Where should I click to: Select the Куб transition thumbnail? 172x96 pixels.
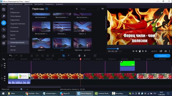click(x=62, y=43)
